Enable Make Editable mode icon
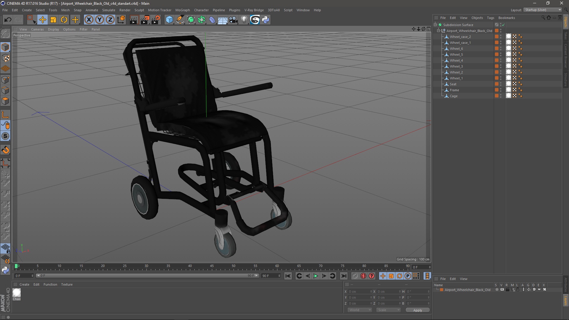The image size is (569, 320). pyautogui.click(x=5, y=34)
